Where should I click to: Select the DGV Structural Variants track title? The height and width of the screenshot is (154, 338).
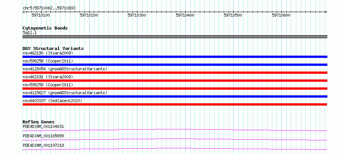pos(53,48)
